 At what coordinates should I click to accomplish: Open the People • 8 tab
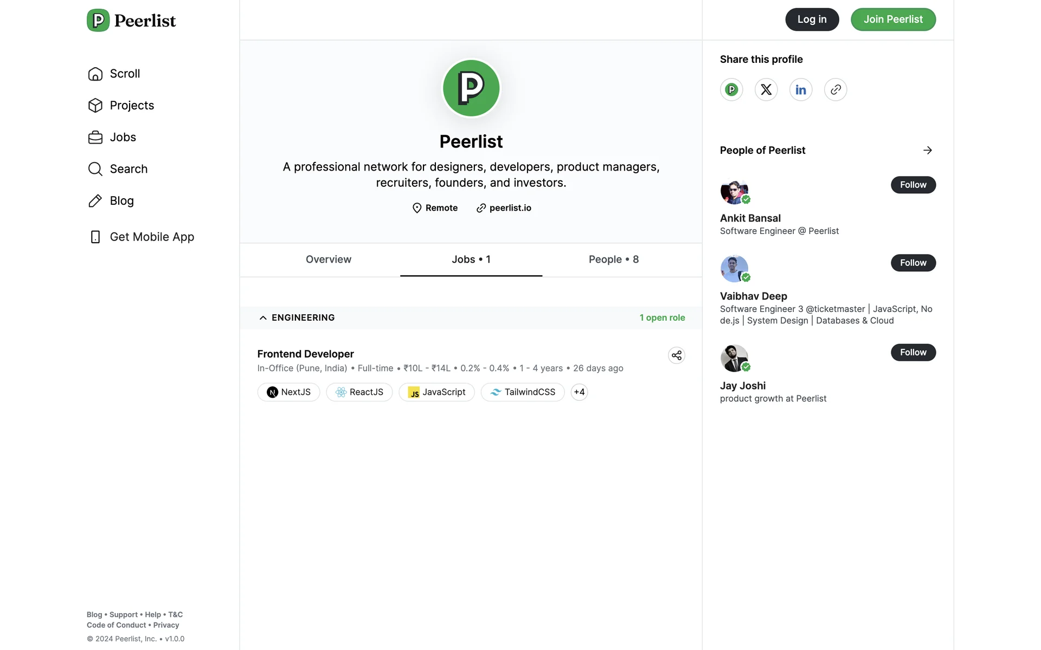(613, 259)
